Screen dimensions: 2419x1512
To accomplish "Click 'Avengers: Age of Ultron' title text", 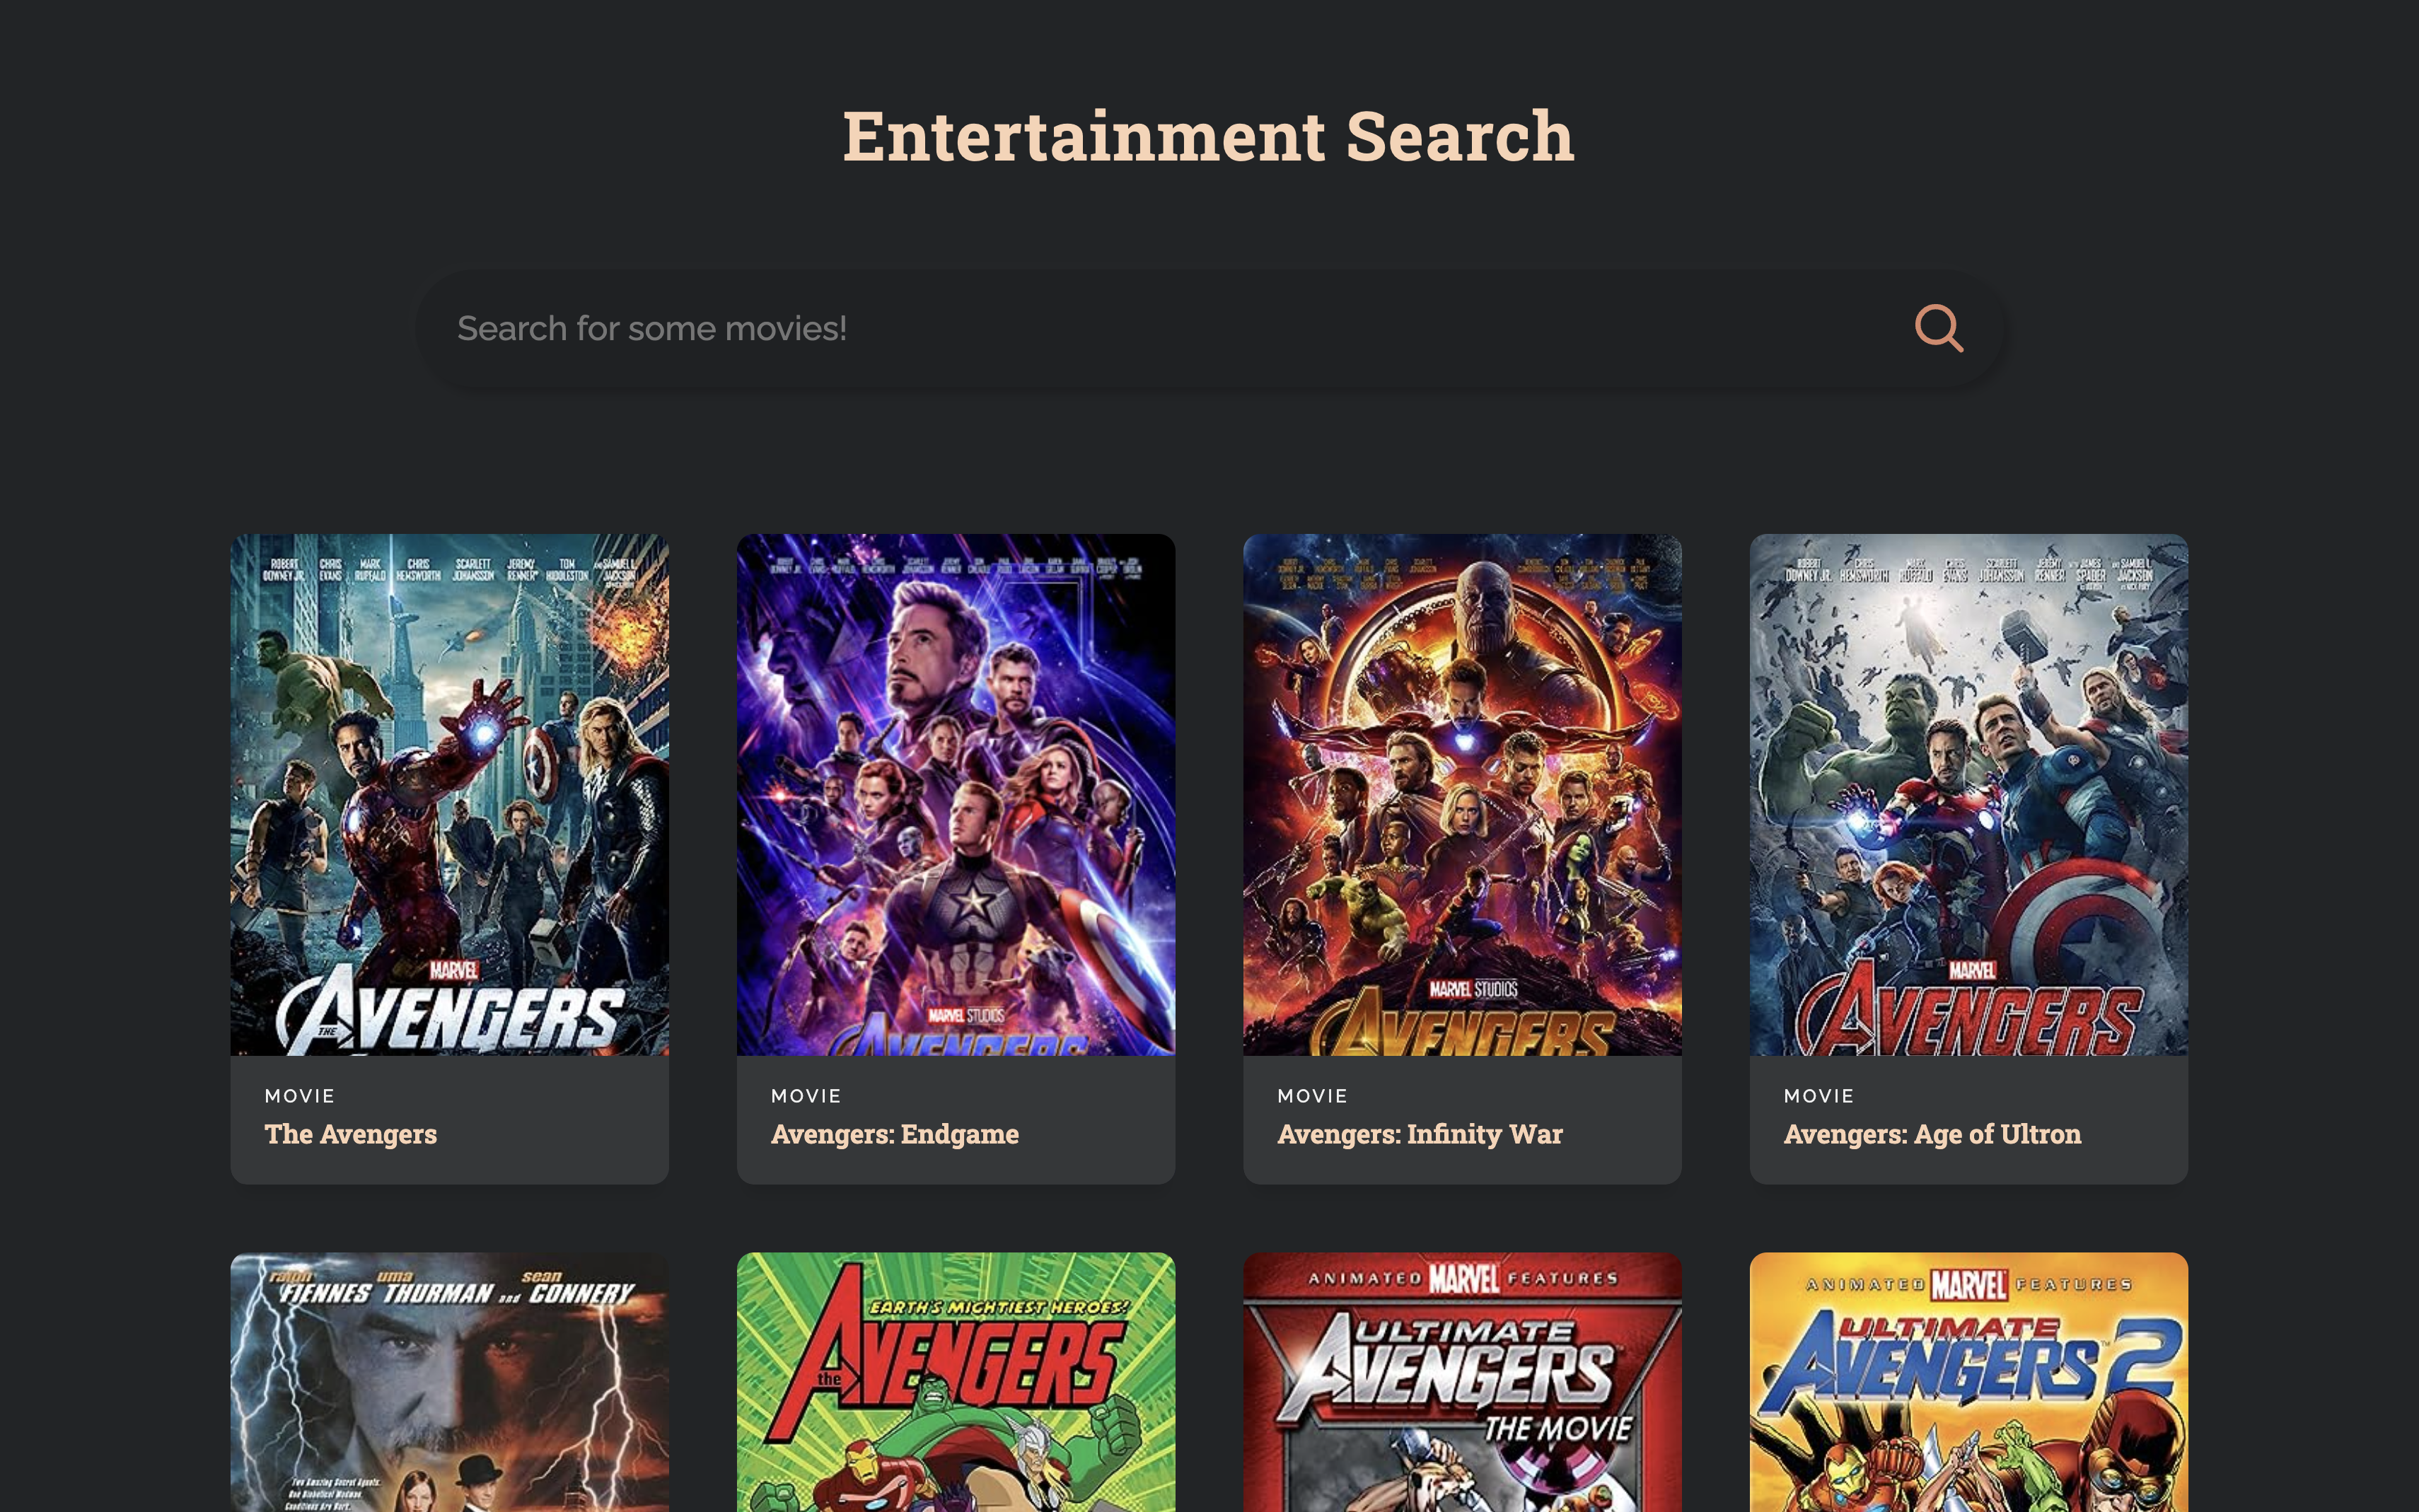I will 1932,1134.
